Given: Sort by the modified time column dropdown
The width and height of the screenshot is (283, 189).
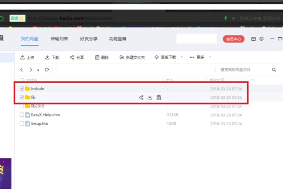Looking at the screenshot, I should click(x=252, y=80).
